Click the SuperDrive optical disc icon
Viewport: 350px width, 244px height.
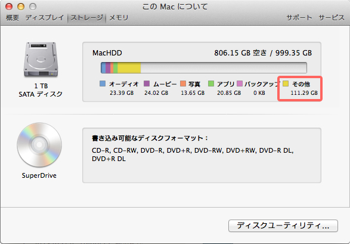pyautogui.click(x=39, y=144)
